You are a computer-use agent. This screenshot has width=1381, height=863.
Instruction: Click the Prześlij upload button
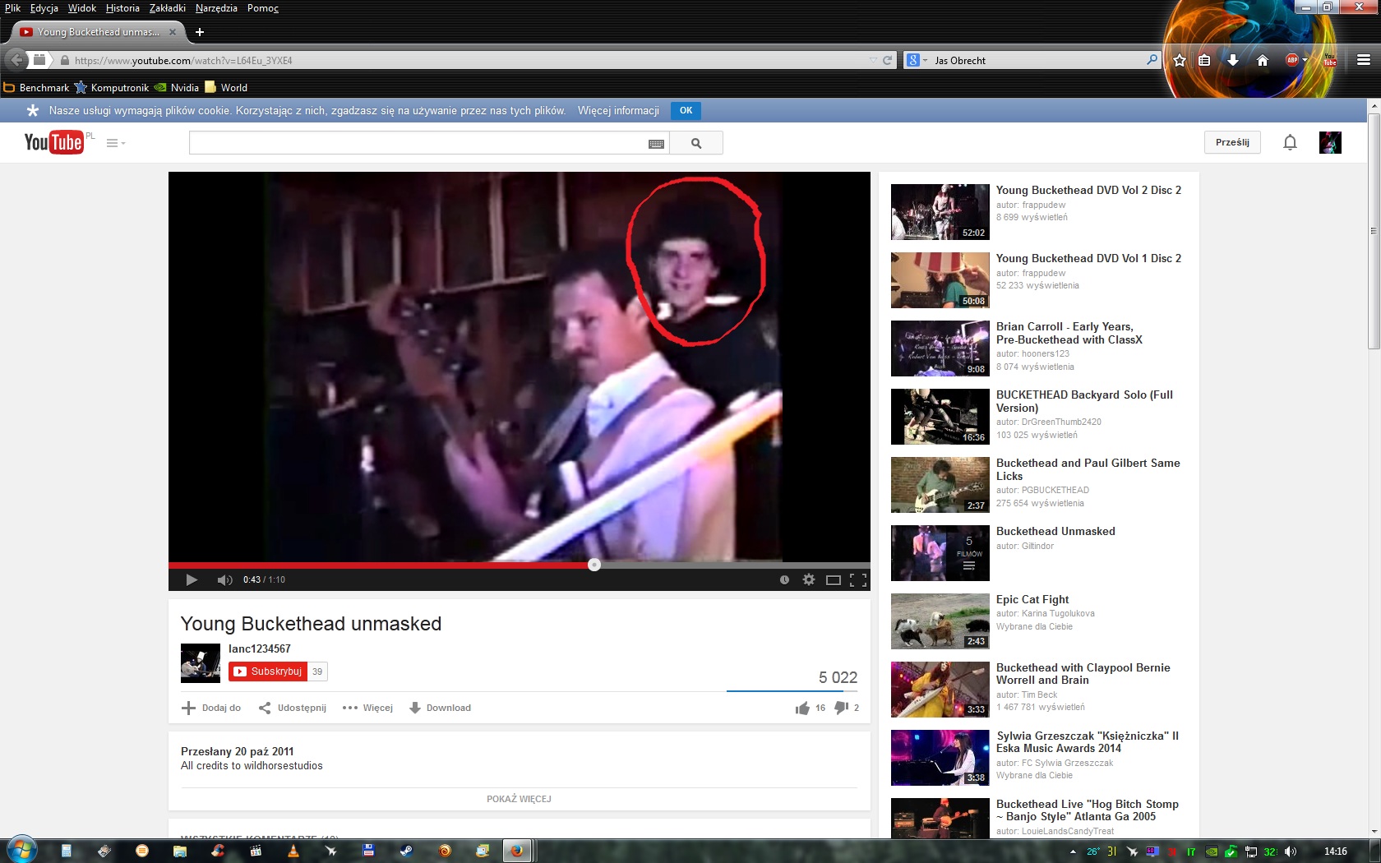(x=1232, y=142)
